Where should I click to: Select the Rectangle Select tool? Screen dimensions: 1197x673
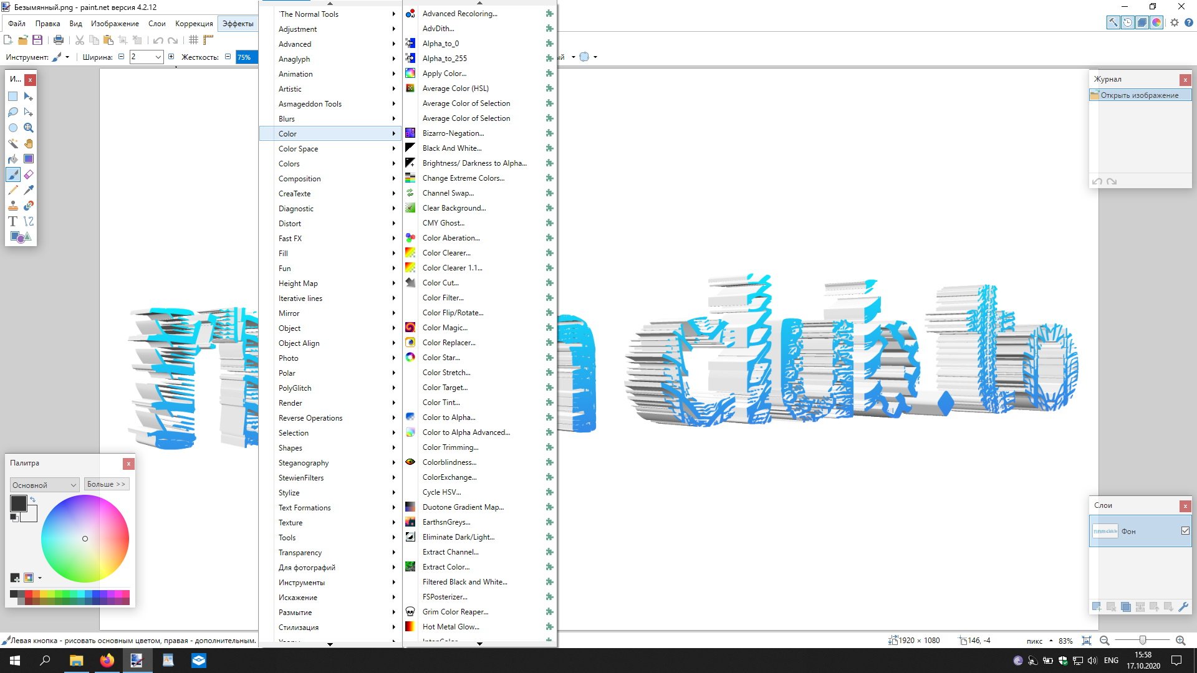13,97
